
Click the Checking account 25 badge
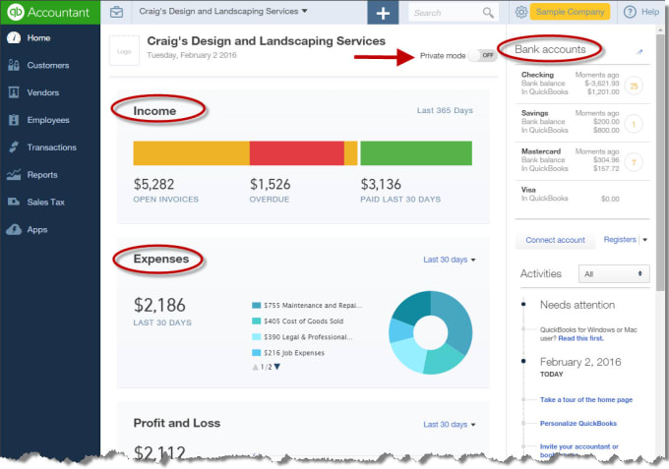coord(634,87)
